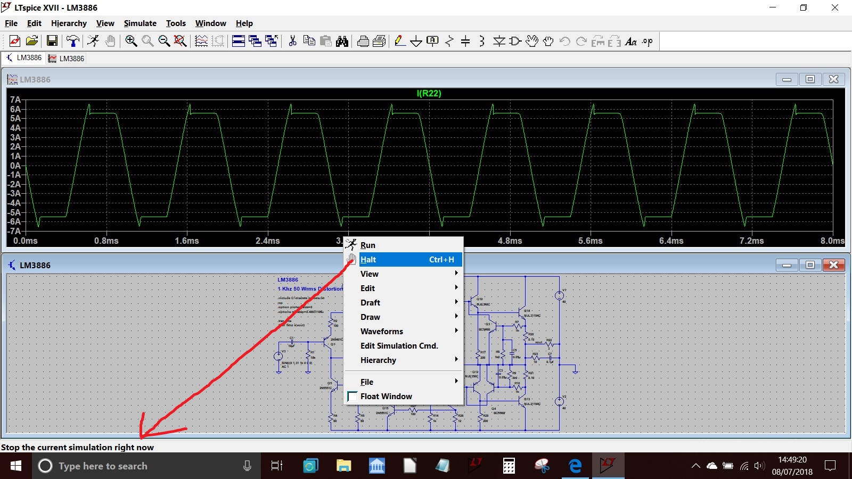This screenshot has width=852, height=479.
Task: Expand the Edit submenu arrow in context menu
Action: 456,287
